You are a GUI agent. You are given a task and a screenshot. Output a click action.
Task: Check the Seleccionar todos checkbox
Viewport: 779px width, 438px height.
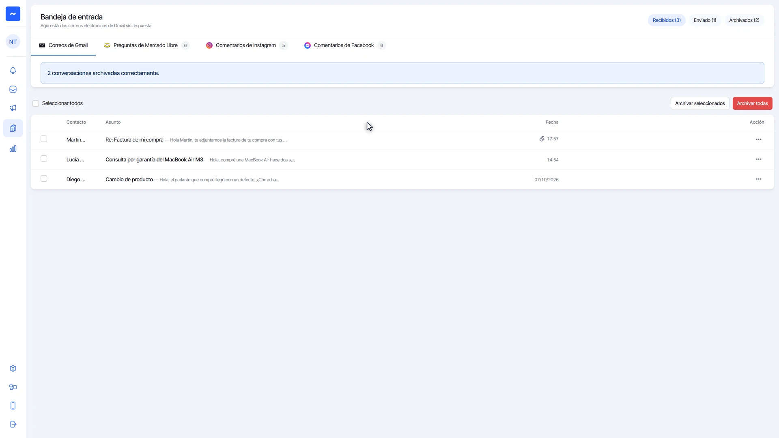pyautogui.click(x=36, y=103)
